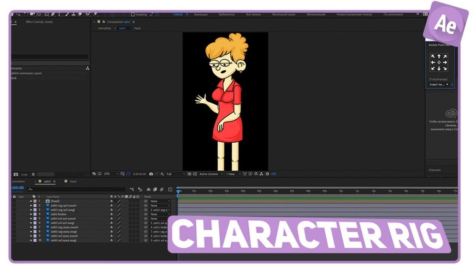
Task: Toggle the Region of Interest button
Action: pyautogui.click(x=190, y=174)
